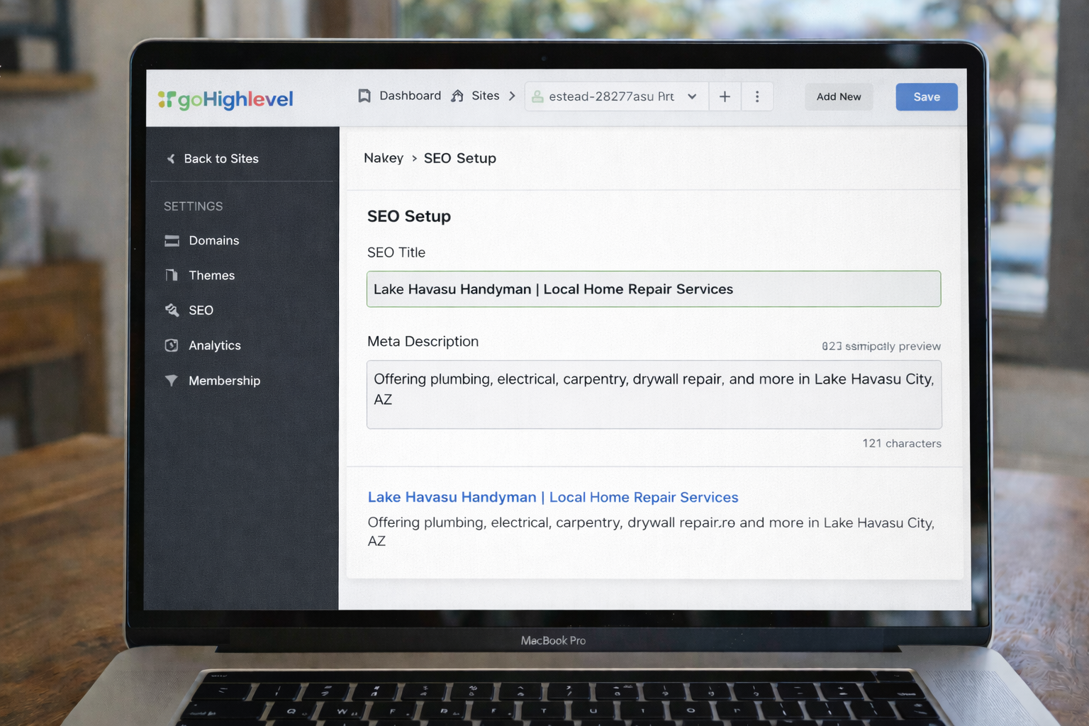This screenshot has width=1089, height=726.
Task: Click the Add New button
Action: (x=838, y=97)
